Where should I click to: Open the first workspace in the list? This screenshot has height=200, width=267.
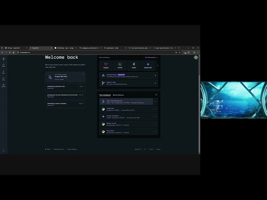pyautogui.click(x=126, y=102)
